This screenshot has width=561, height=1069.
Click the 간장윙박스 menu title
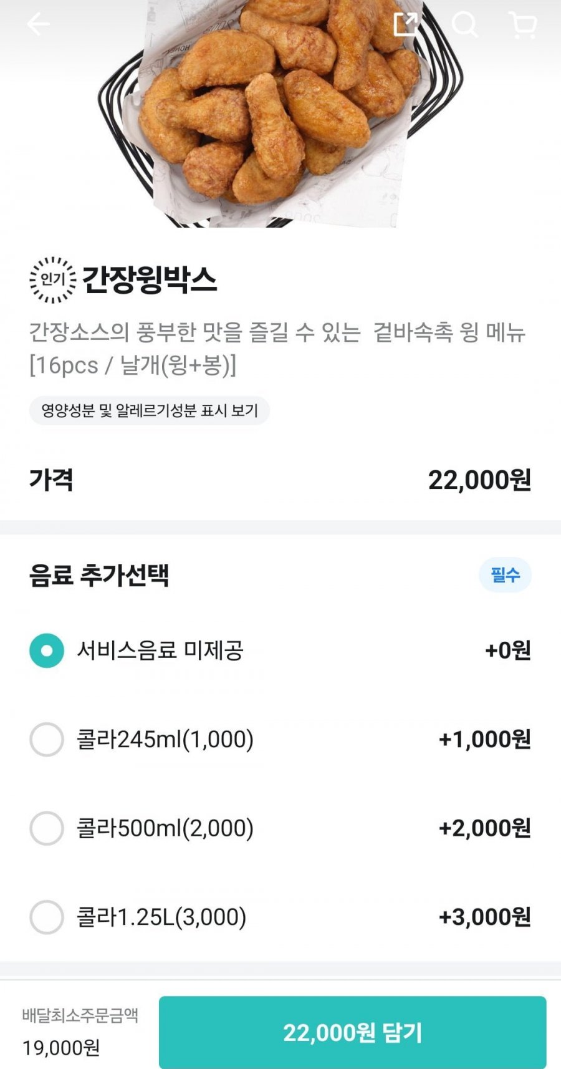point(150,279)
